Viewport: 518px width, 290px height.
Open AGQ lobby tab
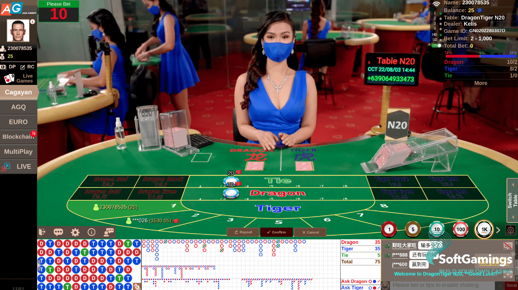tap(18, 107)
